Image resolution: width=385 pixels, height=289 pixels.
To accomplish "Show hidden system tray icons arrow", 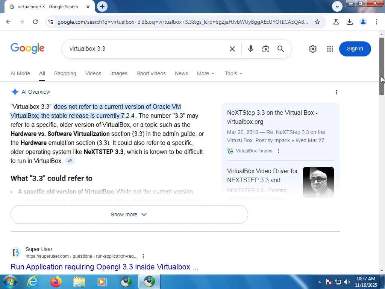I will [x=320, y=282].
